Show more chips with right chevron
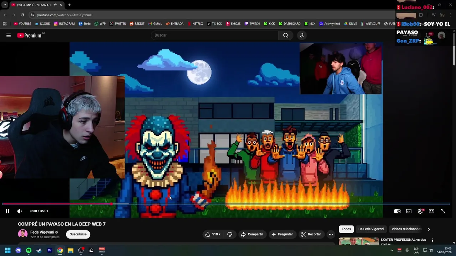 [x=429, y=229]
